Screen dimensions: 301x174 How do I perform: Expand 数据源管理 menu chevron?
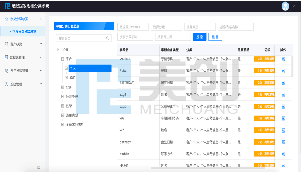[41, 57]
